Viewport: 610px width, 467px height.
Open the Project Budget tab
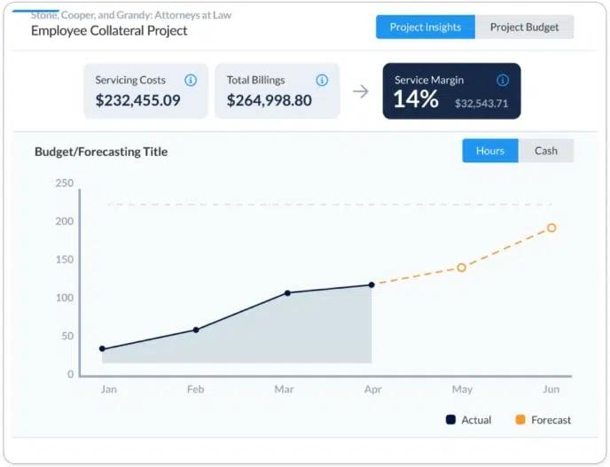tap(524, 27)
